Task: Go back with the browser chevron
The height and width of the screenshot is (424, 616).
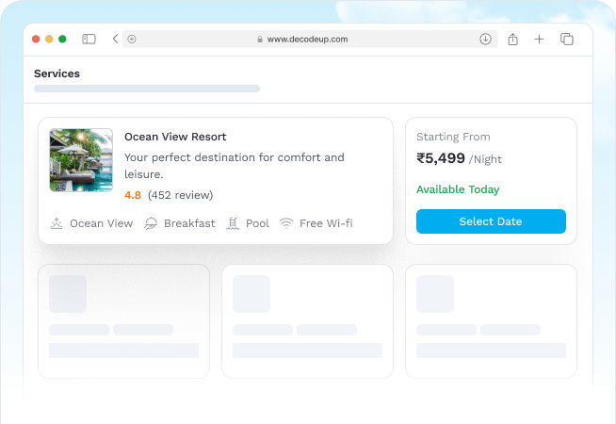Action: point(115,39)
